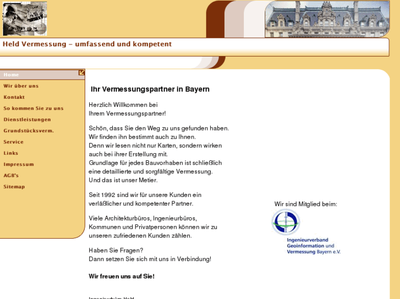Click the heading Ihr Vermessungspartner in Bayern

[x=150, y=89]
